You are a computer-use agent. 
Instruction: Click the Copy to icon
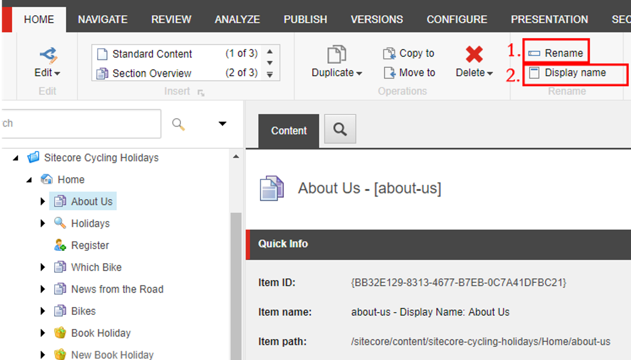(389, 53)
